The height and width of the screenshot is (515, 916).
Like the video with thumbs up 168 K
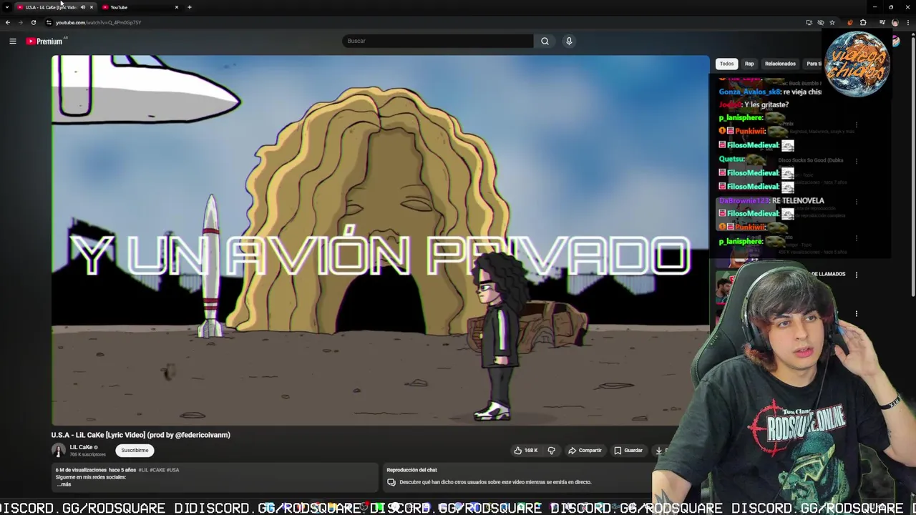pyautogui.click(x=526, y=450)
